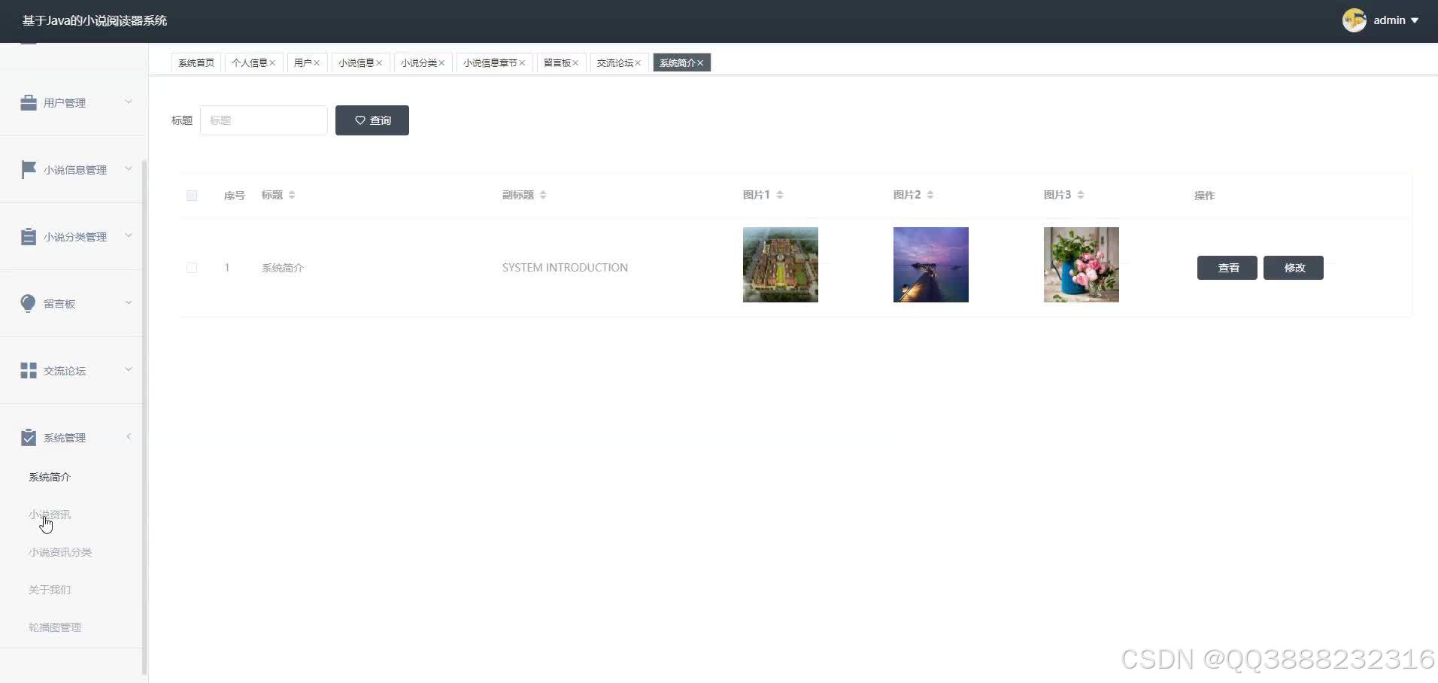Open 轮播图管理 in the sidebar submenu
The height and width of the screenshot is (683, 1438).
55,627
